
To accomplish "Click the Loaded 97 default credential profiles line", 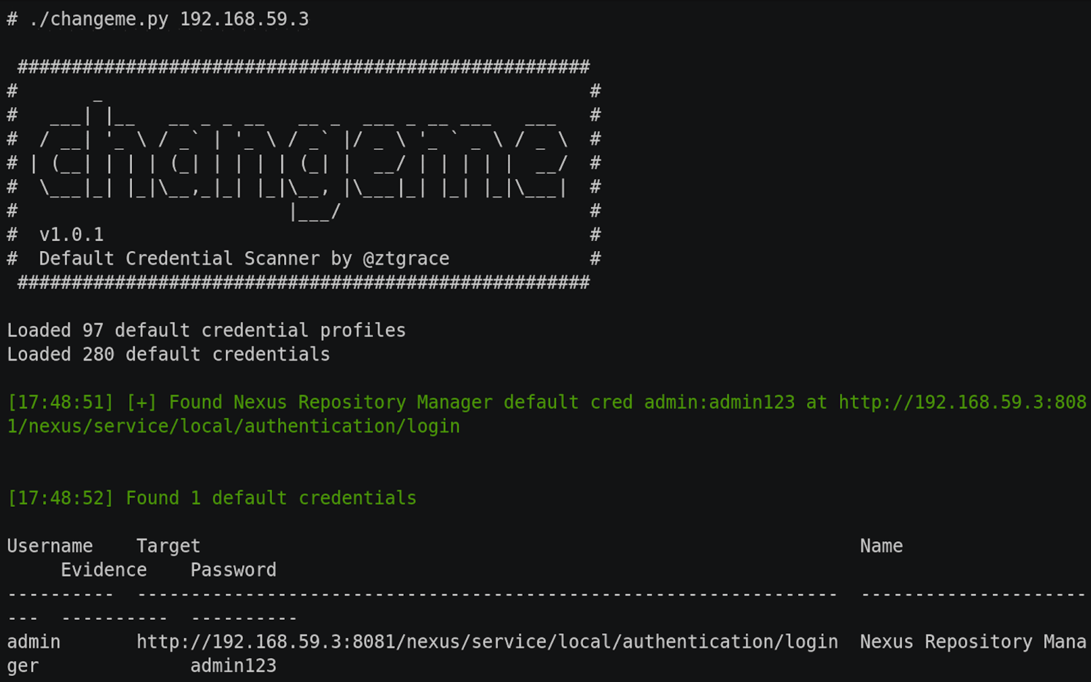I will pyautogui.click(x=206, y=331).
